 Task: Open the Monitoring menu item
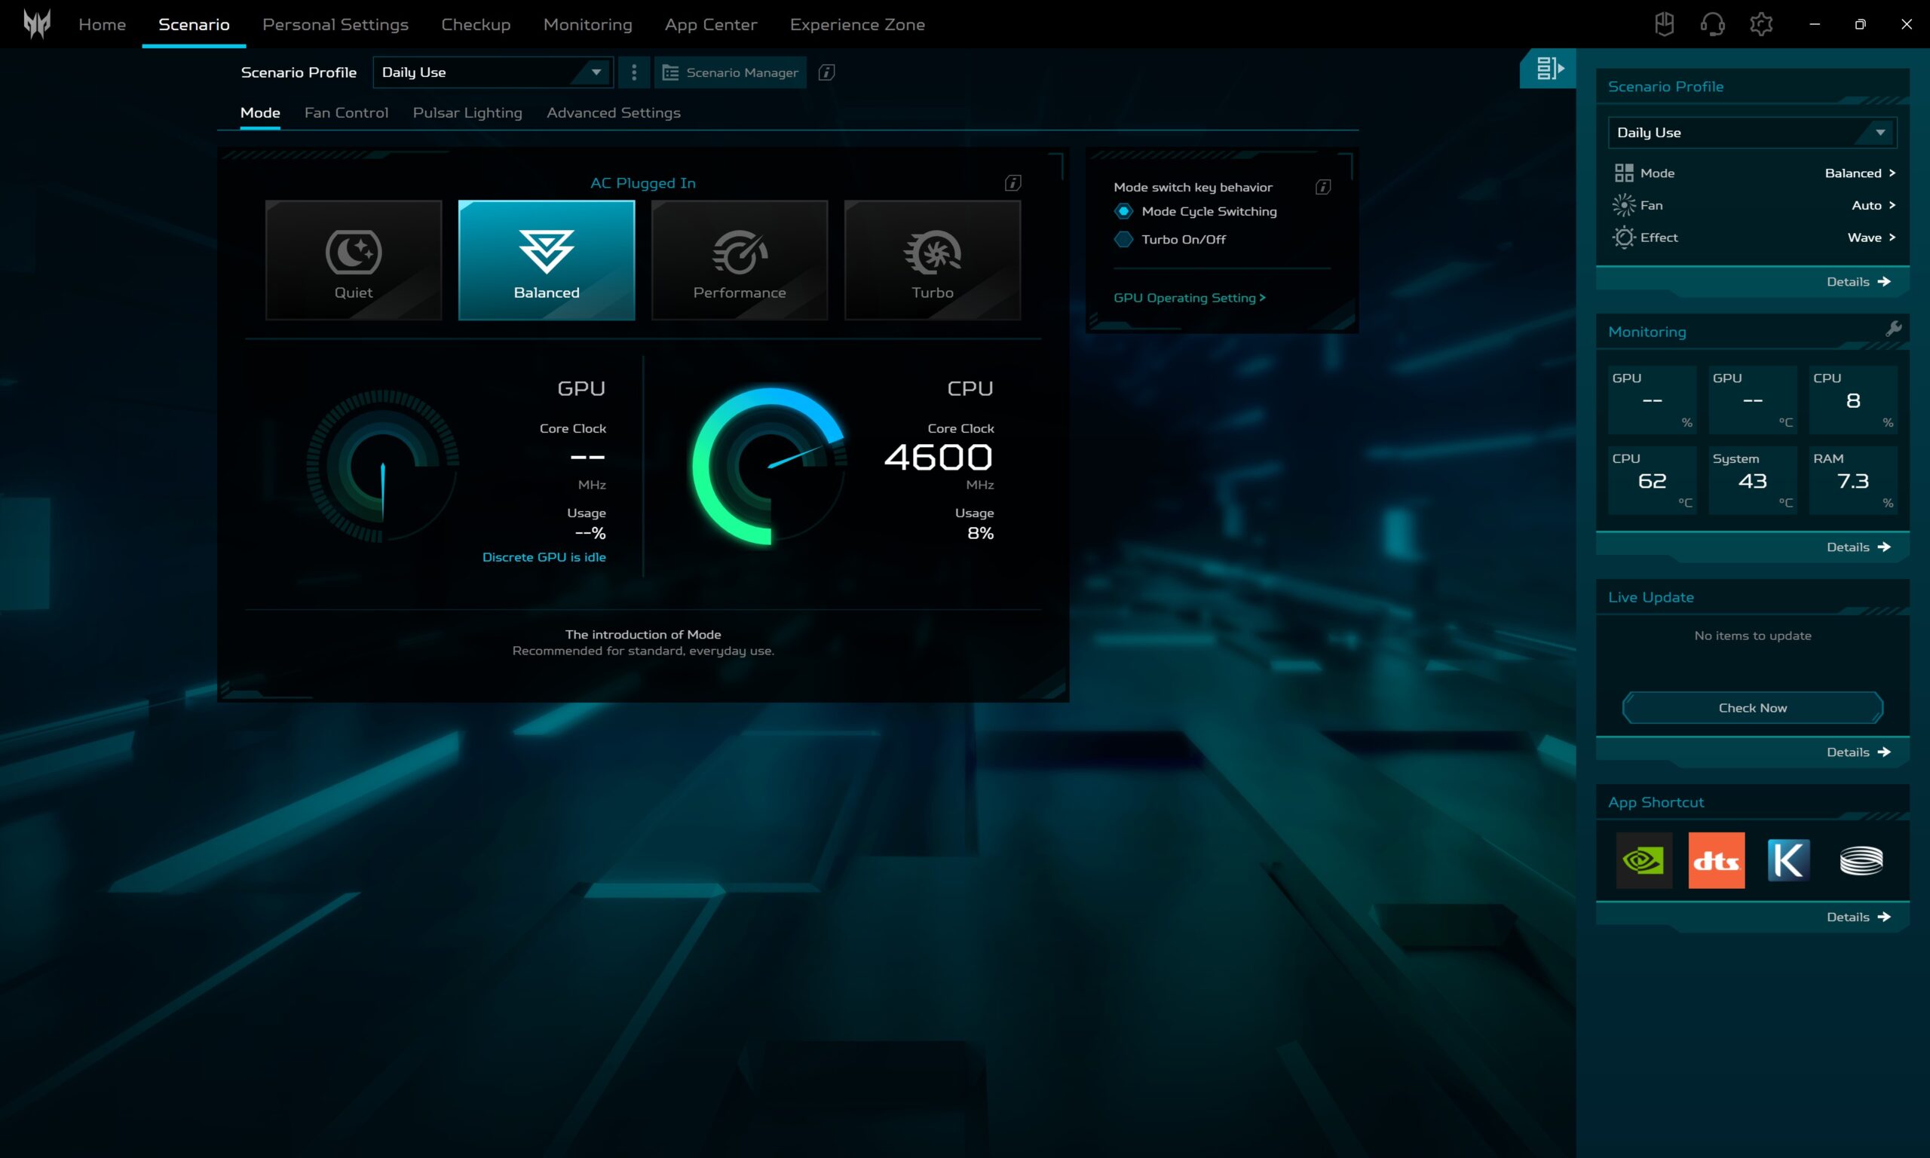pyautogui.click(x=587, y=24)
